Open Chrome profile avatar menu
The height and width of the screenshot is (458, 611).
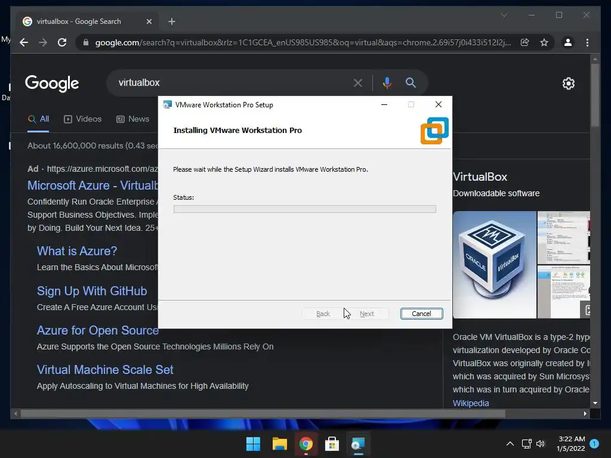click(568, 42)
